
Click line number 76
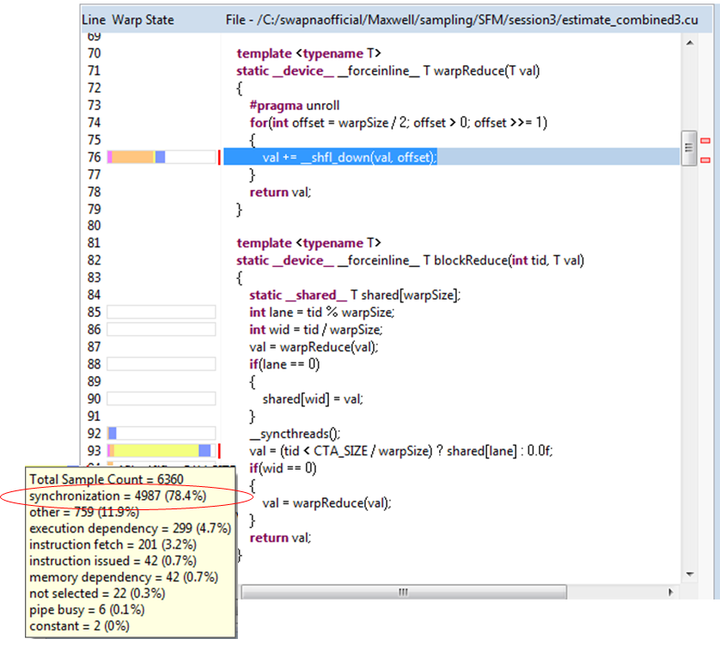pos(94,157)
